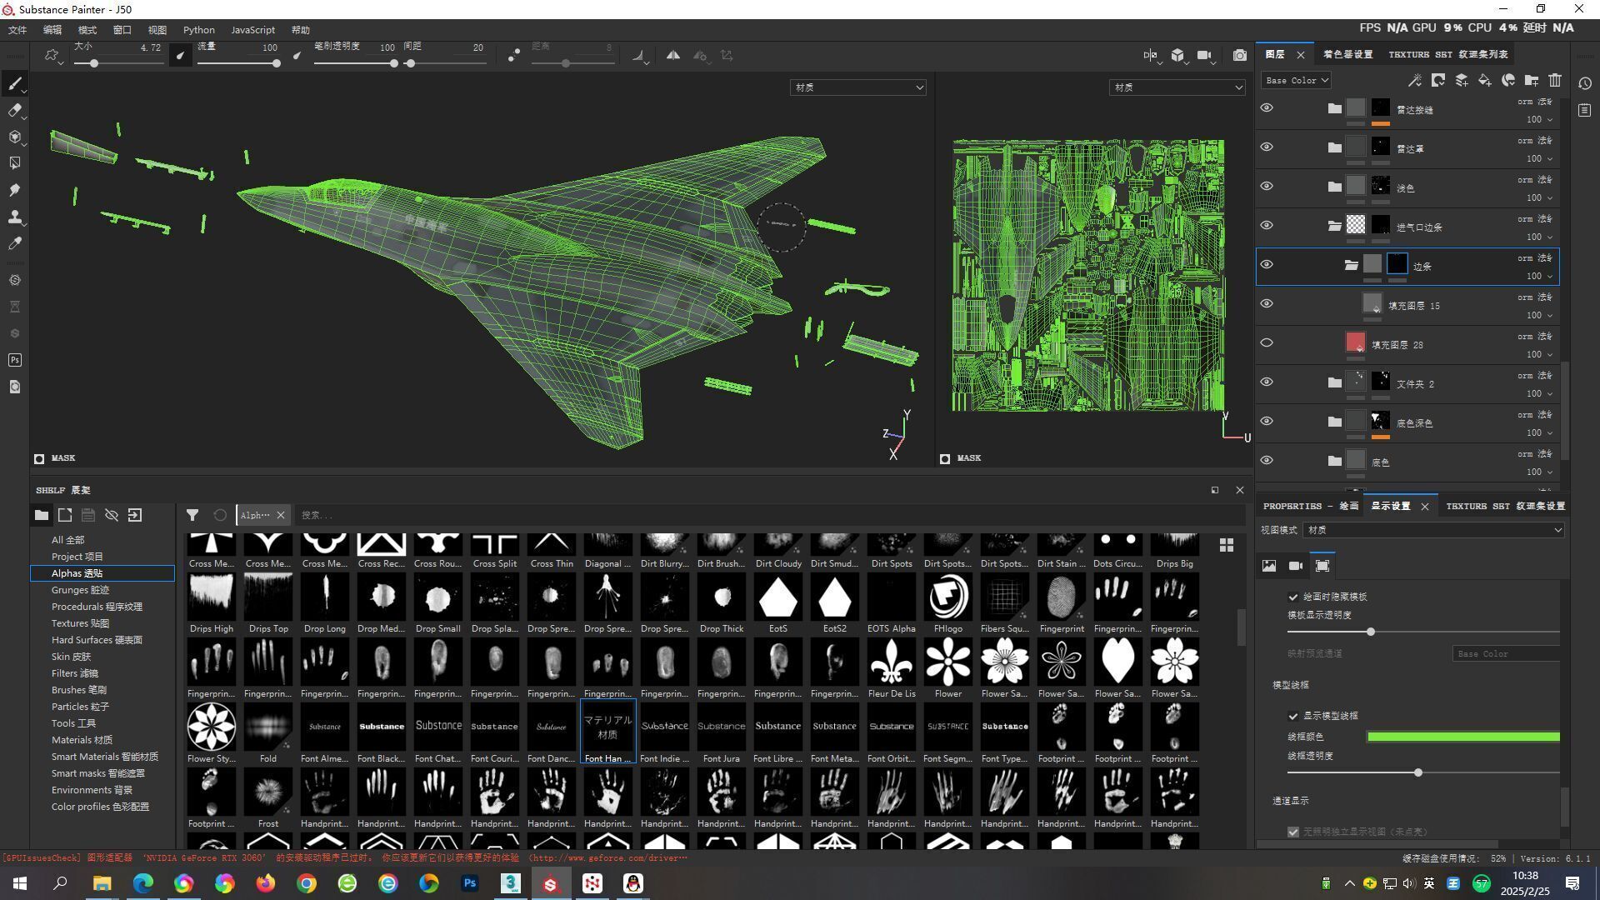Viewport: 1600px width, 900px height.
Task: Uncheck 显示模型线框 checkbox
Action: (1293, 716)
